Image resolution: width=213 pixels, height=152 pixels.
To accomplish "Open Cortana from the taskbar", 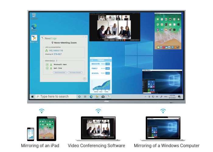I will click(x=79, y=97).
